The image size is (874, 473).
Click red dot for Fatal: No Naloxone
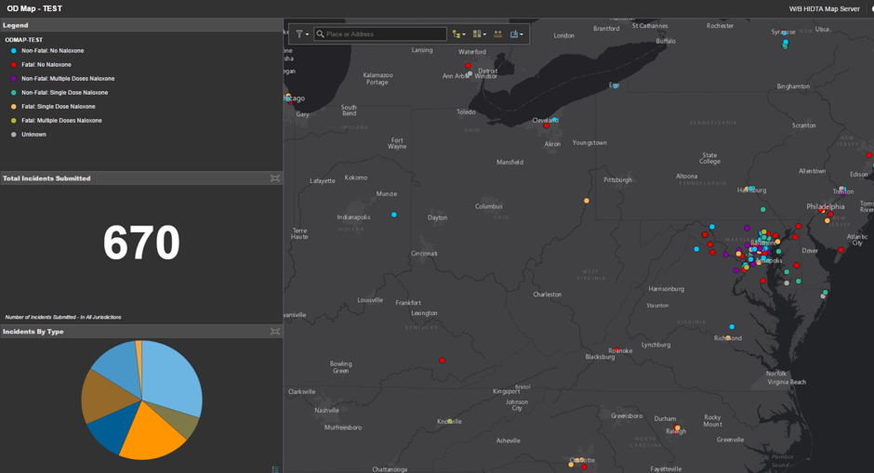click(14, 65)
